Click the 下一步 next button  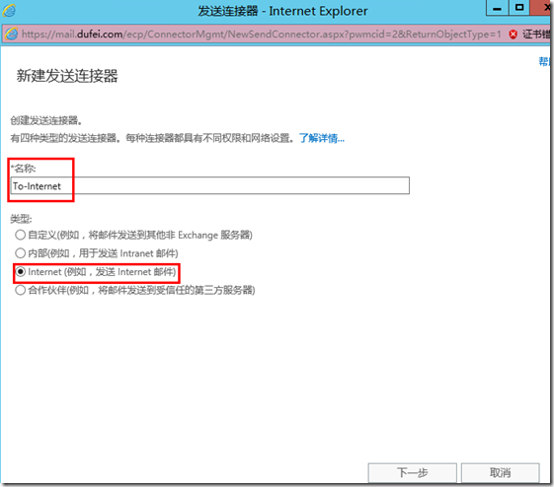[x=413, y=472]
